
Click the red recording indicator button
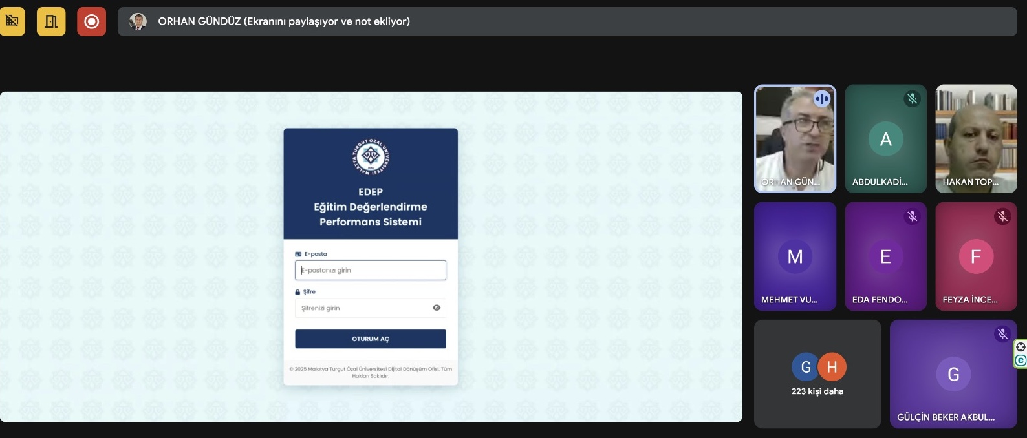point(91,21)
